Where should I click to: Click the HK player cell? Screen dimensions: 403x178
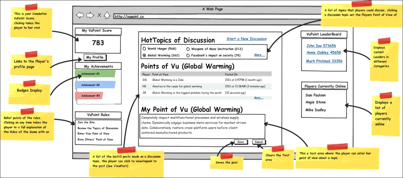coord(144,86)
